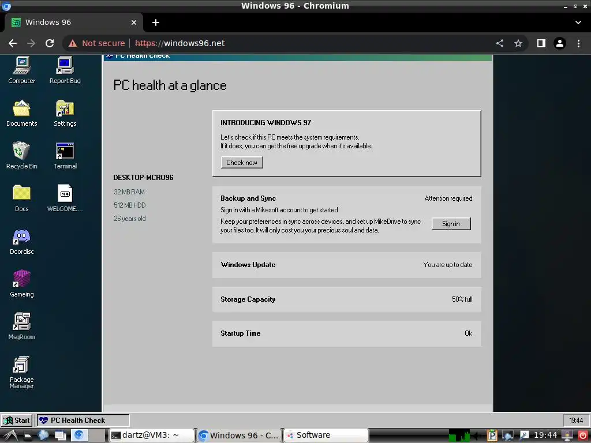Open the Documents folder icon
This screenshot has height=443, width=591.
[x=21, y=113]
